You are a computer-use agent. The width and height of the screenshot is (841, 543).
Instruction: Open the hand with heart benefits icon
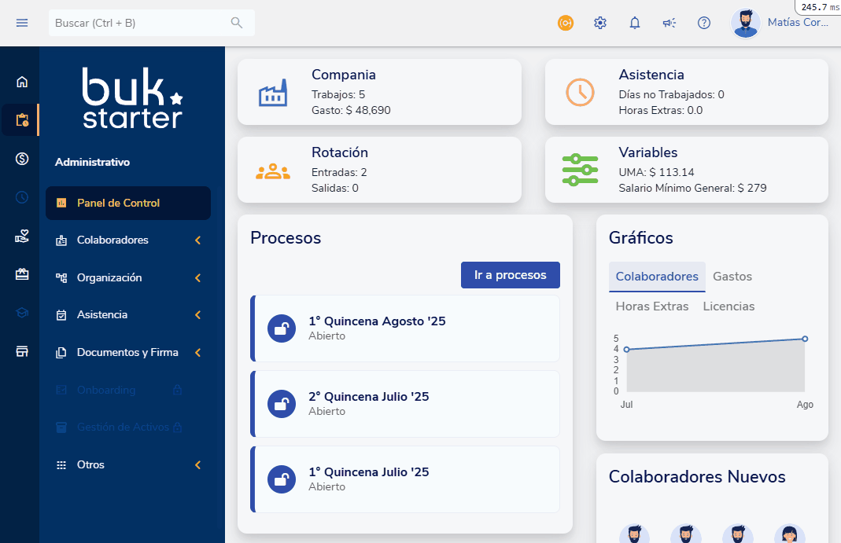click(22, 236)
